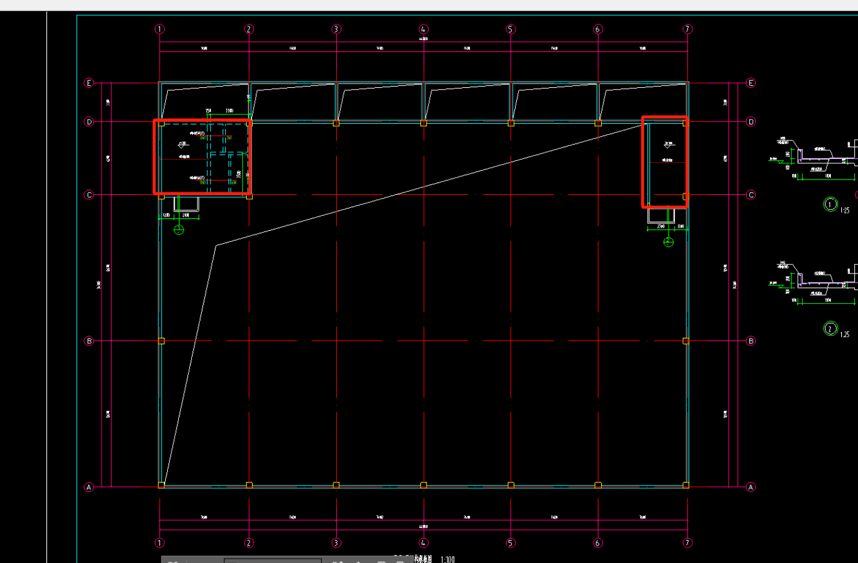Select column marker at axis A and 4

(423, 486)
